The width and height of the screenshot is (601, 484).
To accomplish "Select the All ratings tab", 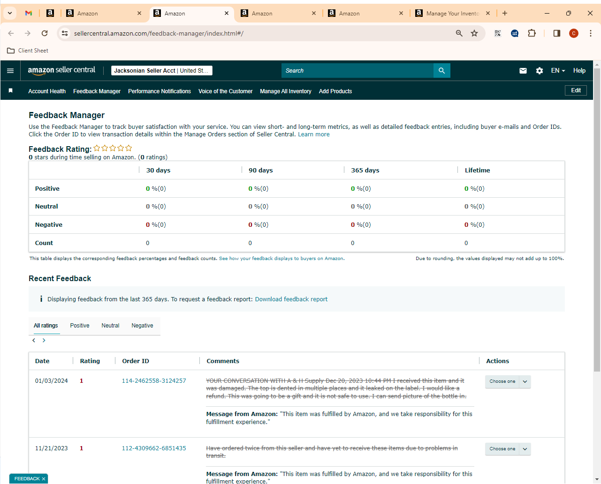I will (46, 326).
